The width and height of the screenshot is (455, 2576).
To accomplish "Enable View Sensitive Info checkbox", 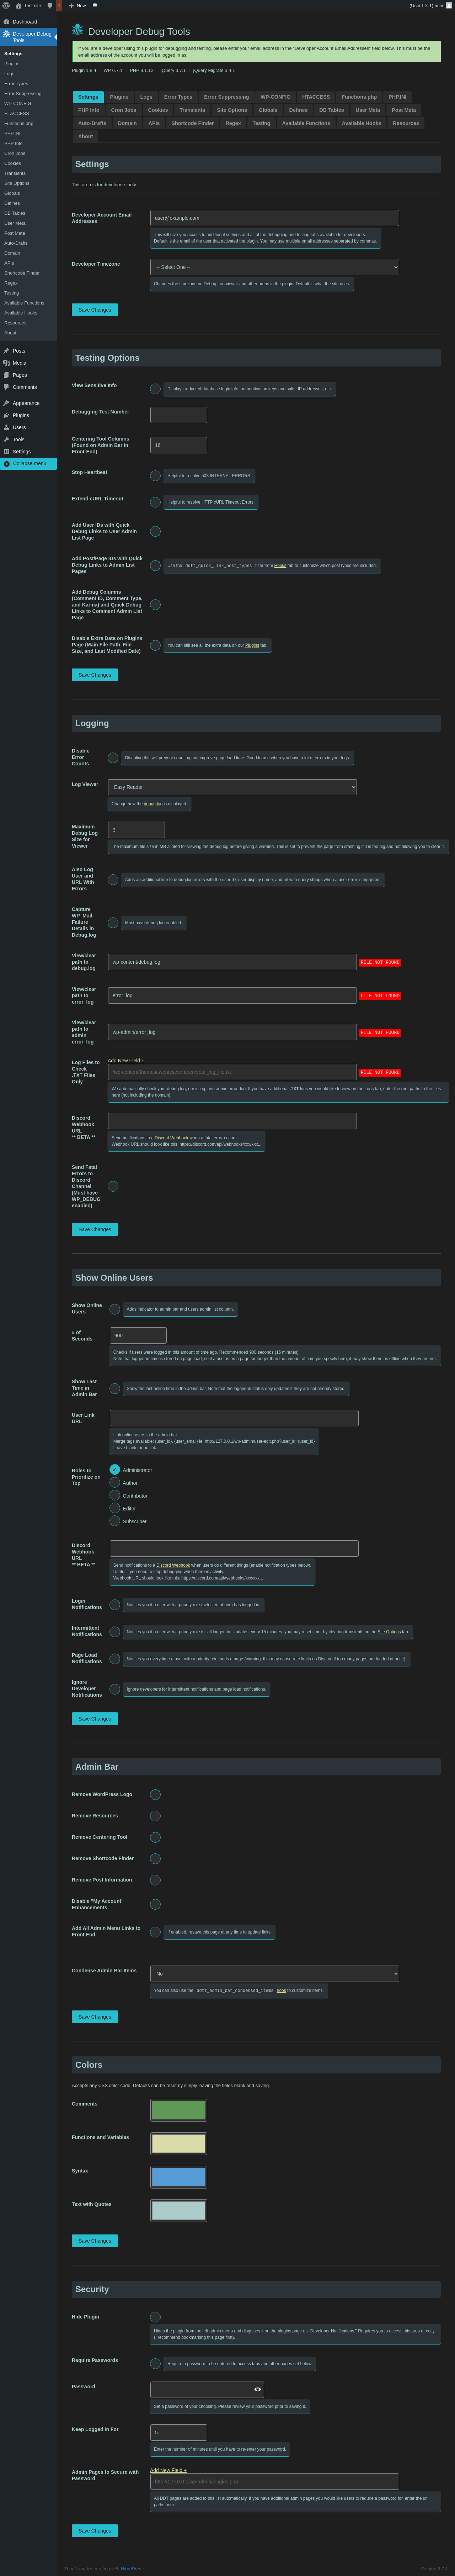I will (155, 389).
